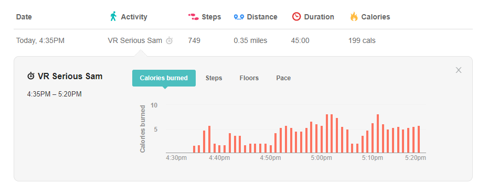Click the blue Distance pin icon
This screenshot has width=488, height=194.
tap(239, 17)
